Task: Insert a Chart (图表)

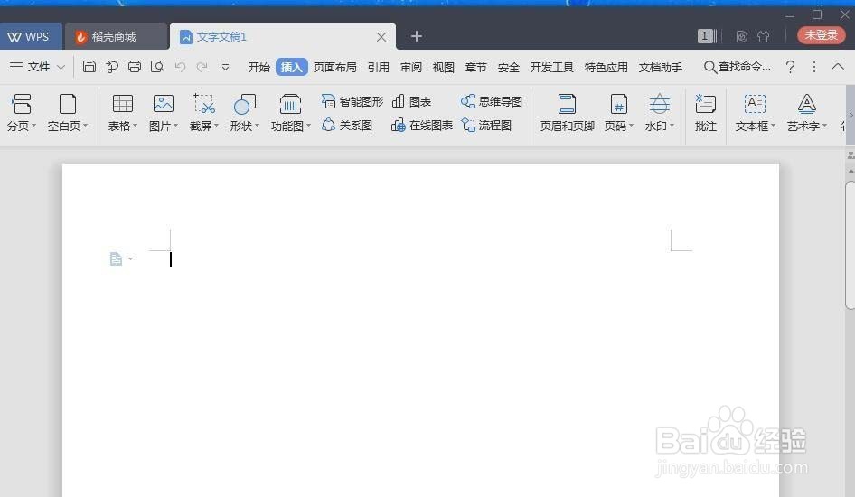Action: [x=412, y=101]
